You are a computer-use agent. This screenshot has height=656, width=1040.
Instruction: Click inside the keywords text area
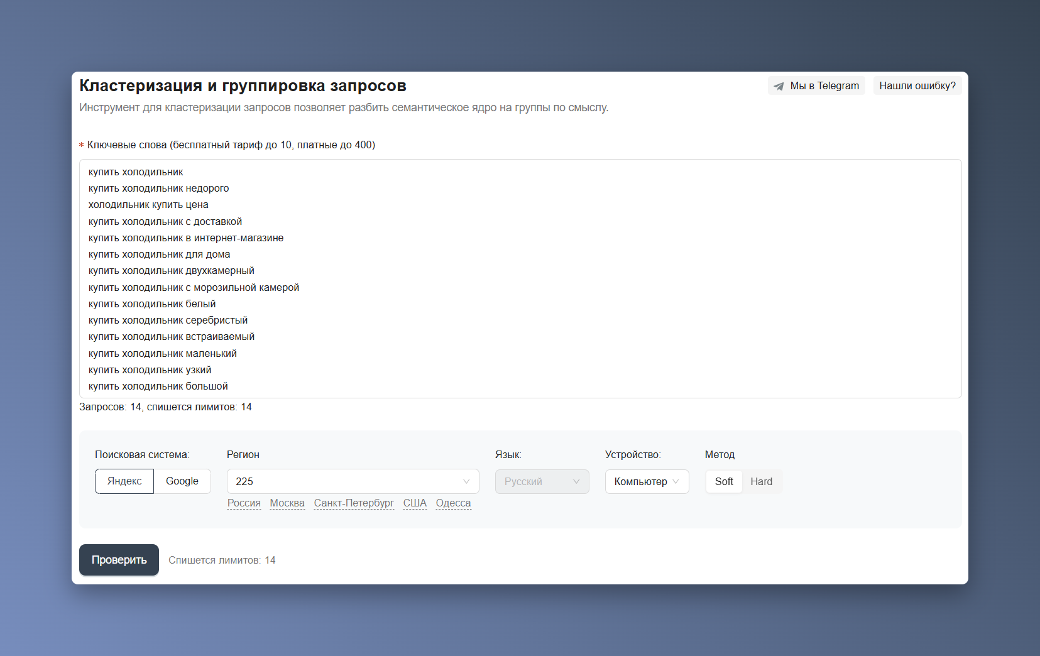coord(520,278)
